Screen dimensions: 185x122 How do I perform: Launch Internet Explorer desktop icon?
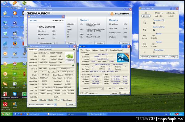(5, 45)
